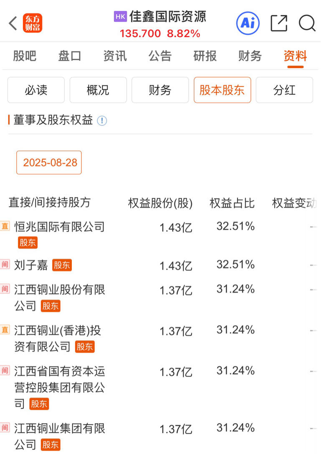Screen dimensions: 321x454
Task: Tap the share export icon
Action: (x=279, y=23)
